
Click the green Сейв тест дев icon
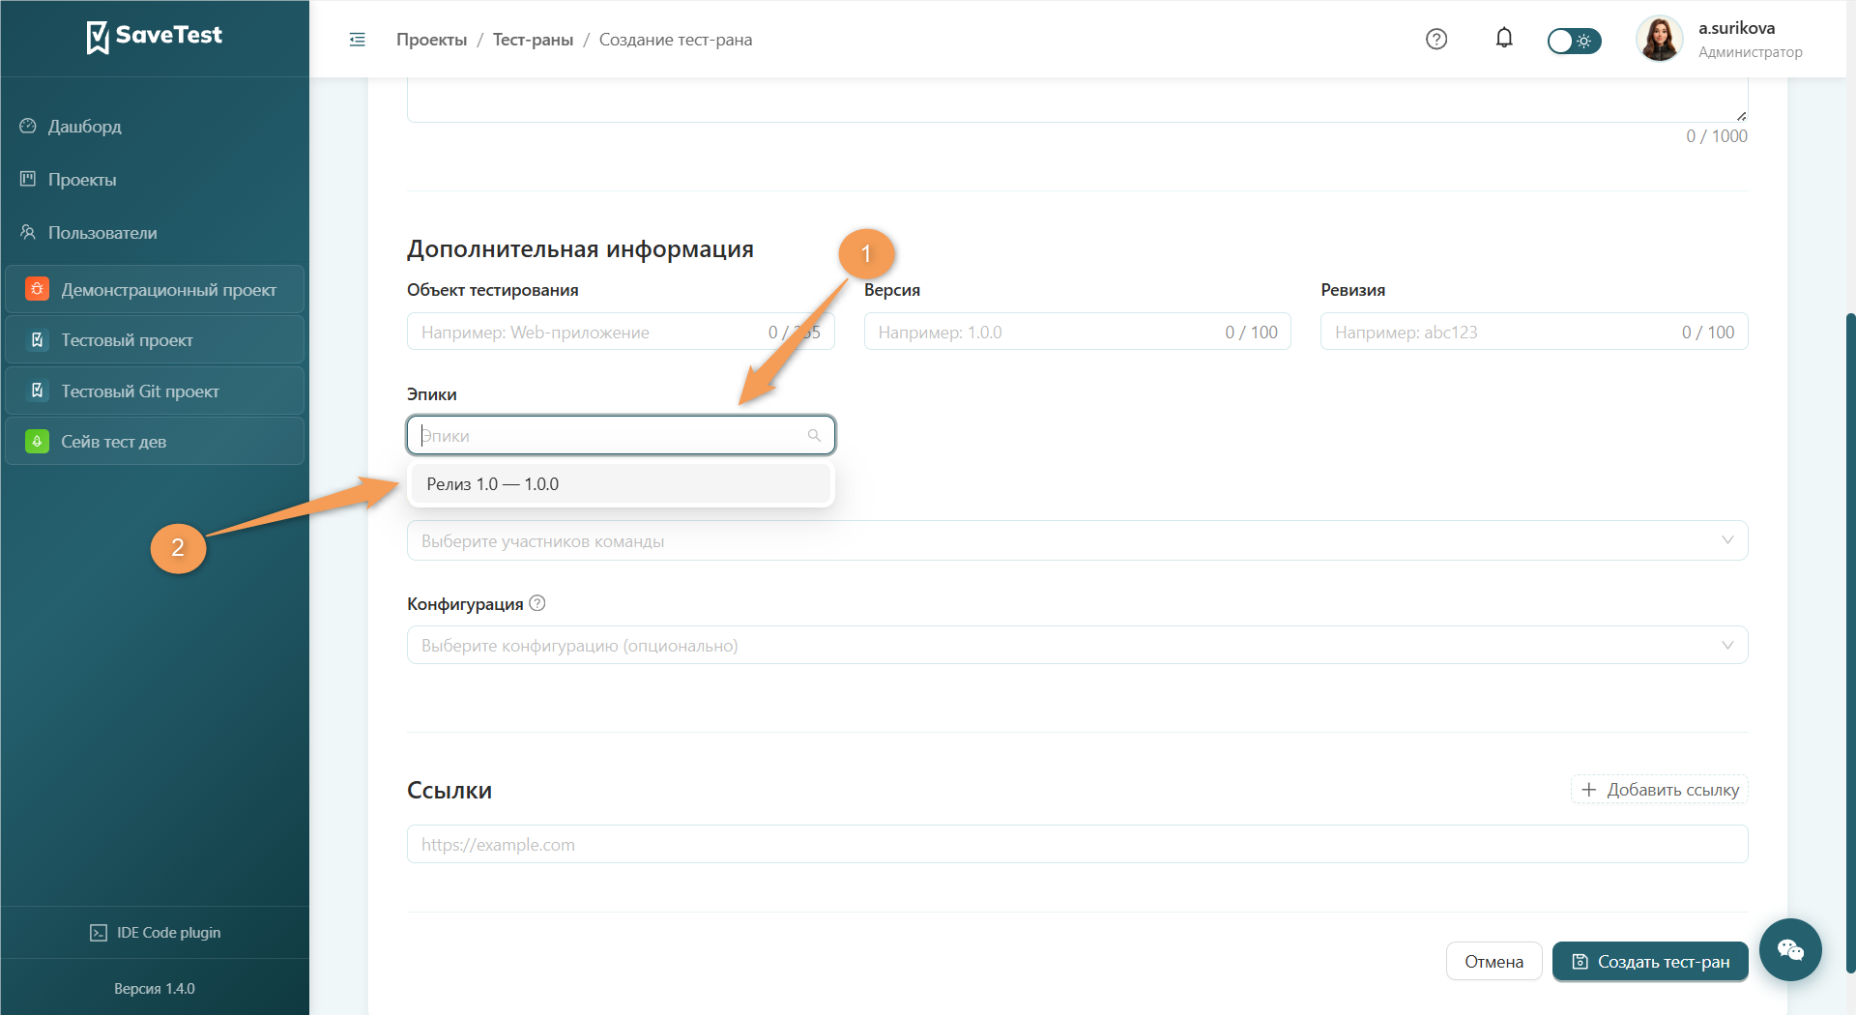click(37, 441)
